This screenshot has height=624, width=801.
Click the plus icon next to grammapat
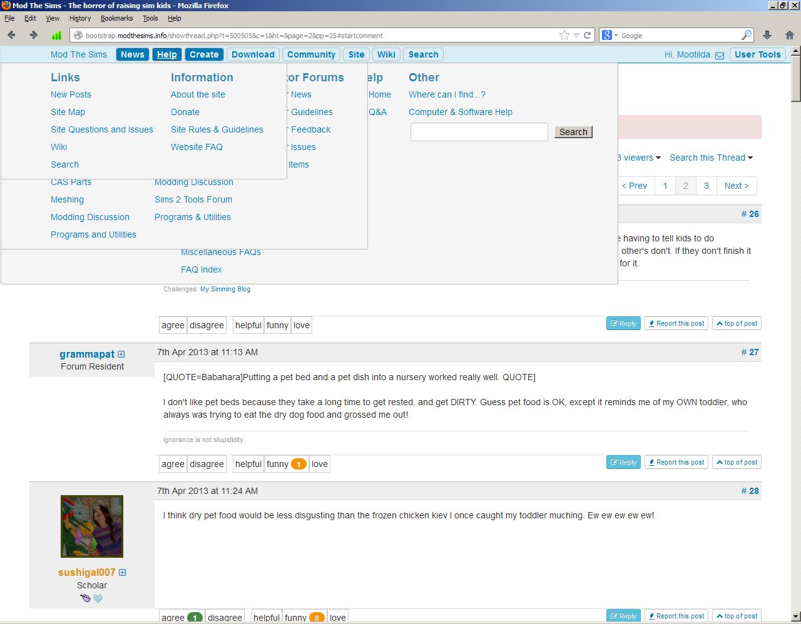point(121,355)
